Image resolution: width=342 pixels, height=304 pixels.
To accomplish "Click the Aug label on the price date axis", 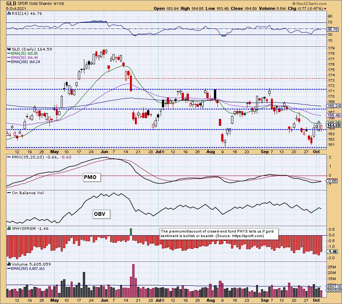I will click(211, 152).
